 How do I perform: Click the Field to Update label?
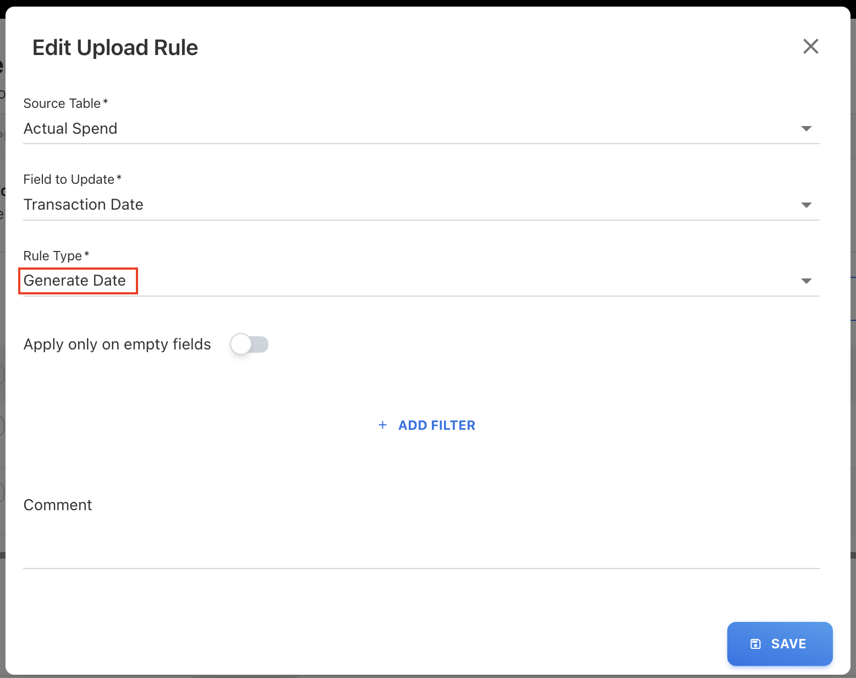coord(69,179)
